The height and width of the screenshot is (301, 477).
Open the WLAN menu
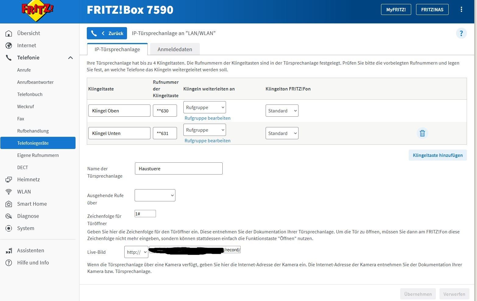click(x=24, y=192)
